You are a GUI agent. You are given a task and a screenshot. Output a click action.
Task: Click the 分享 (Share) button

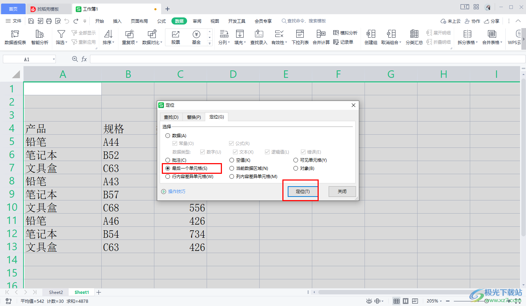[x=492, y=21]
